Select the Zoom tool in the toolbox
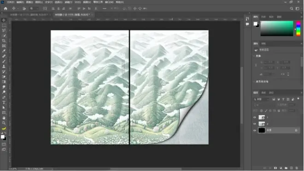 tap(4, 123)
